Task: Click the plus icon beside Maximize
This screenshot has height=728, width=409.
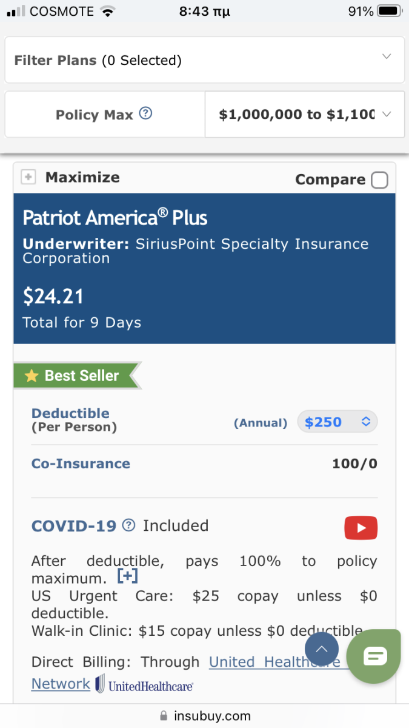Action: coord(28,177)
